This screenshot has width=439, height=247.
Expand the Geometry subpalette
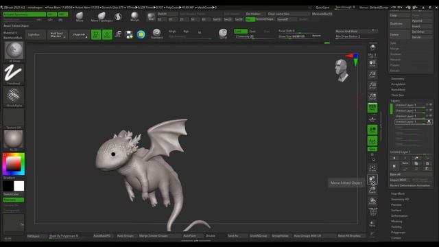coord(398,79)
